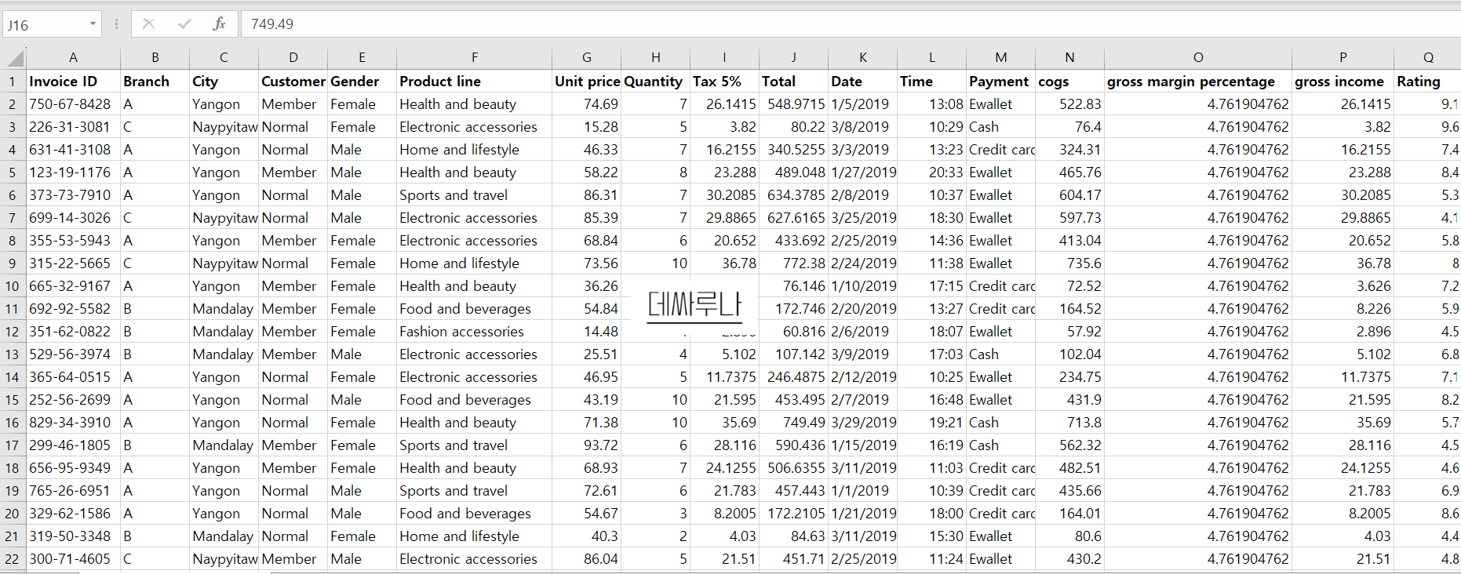Click invoice cell 315-22-5665

[73, 263]
